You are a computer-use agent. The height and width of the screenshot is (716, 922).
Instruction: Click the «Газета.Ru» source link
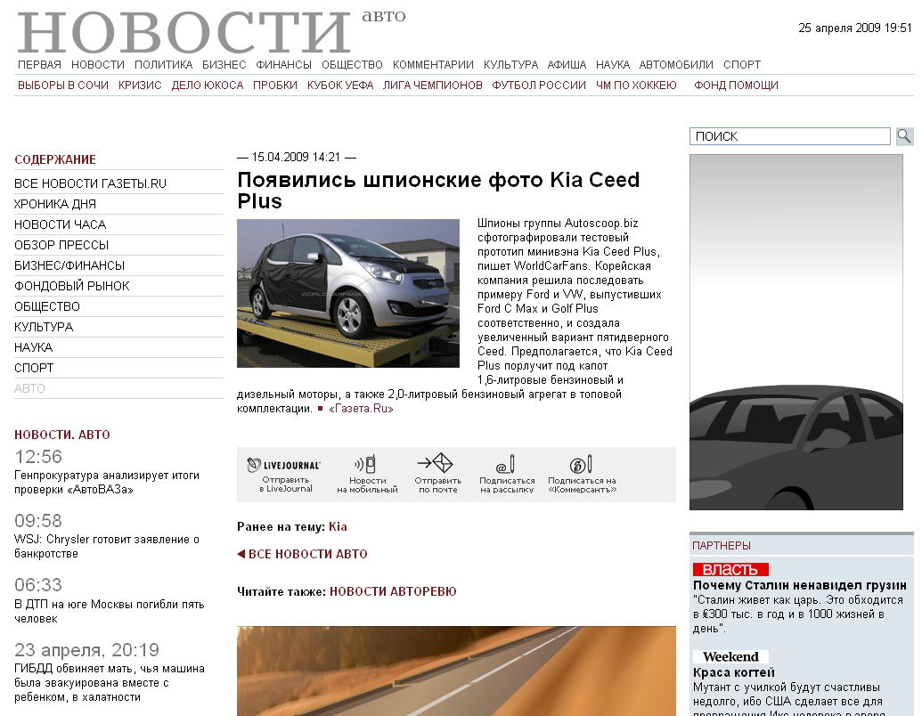361,409
